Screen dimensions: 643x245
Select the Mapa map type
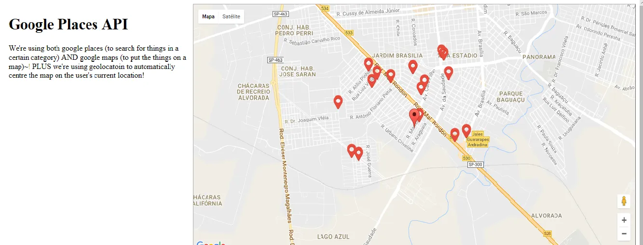click(x=208, y=16)
